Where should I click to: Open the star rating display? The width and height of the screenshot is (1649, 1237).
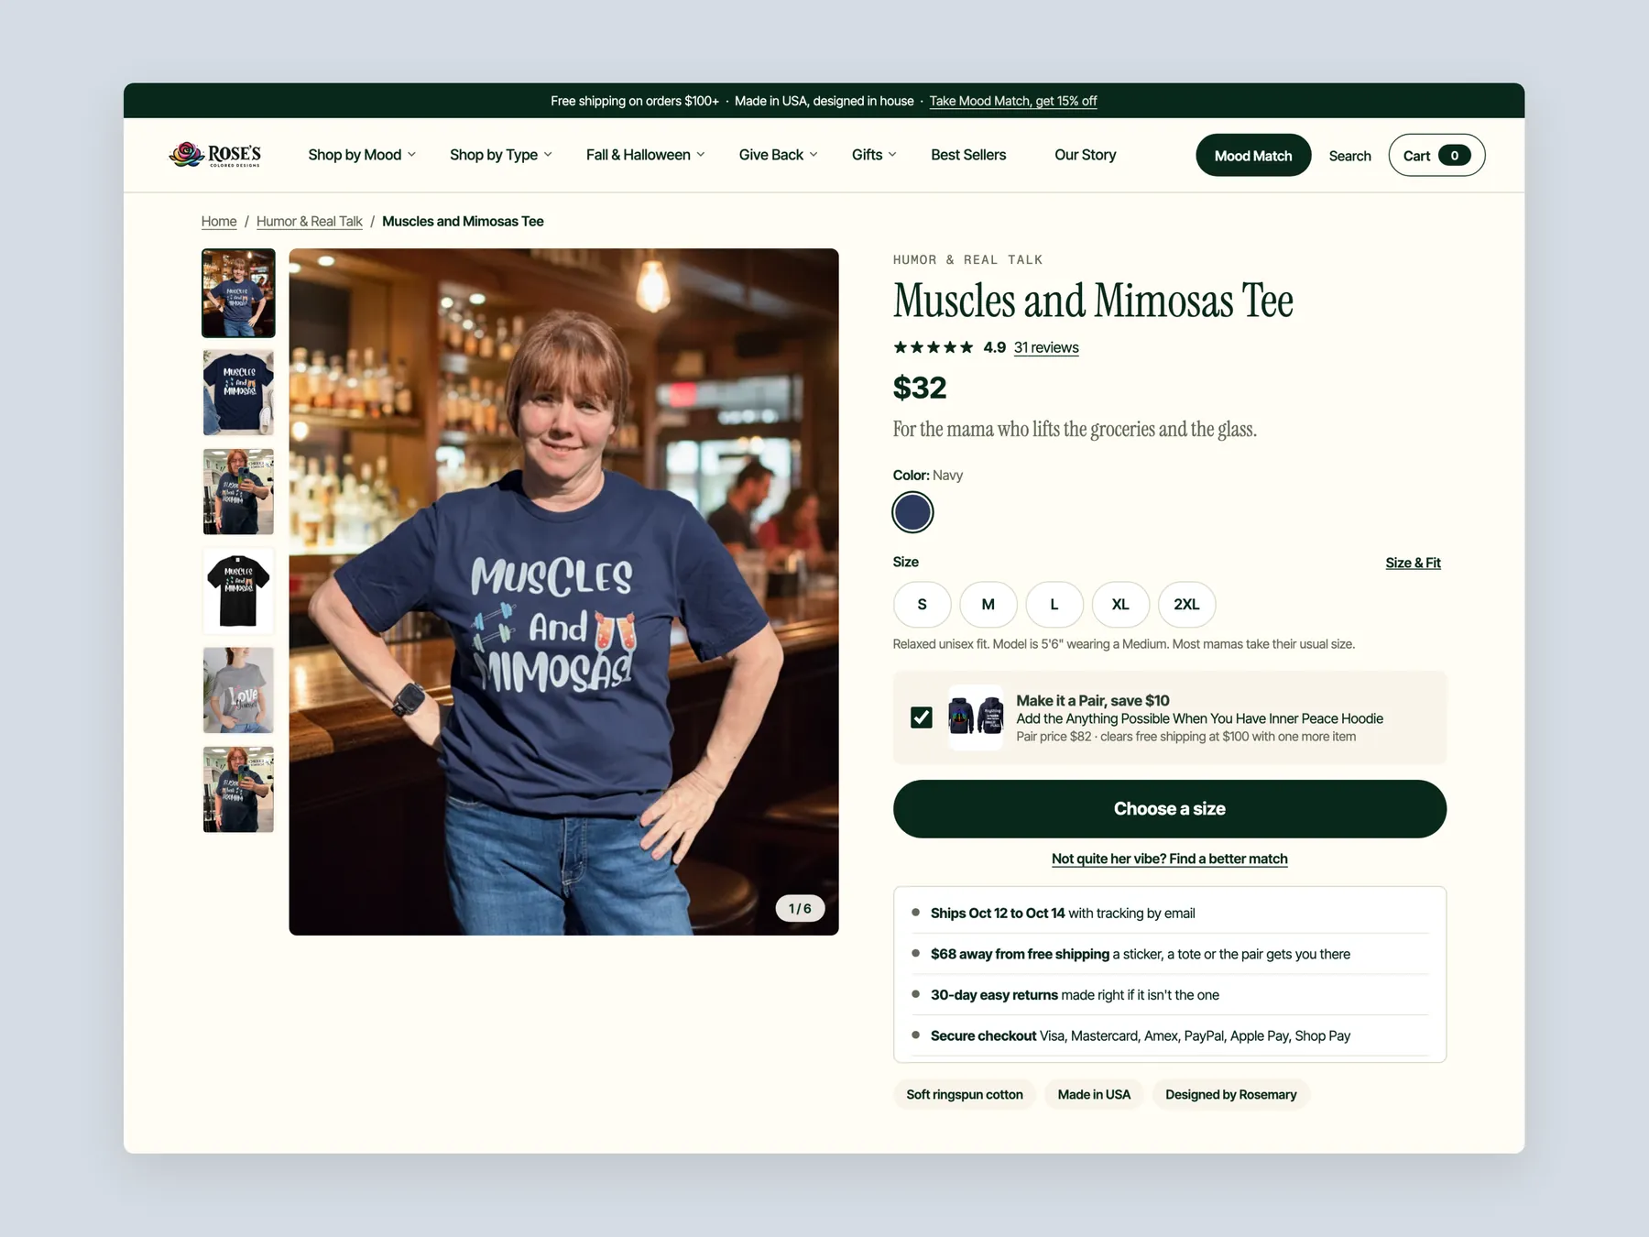[934, 347]
